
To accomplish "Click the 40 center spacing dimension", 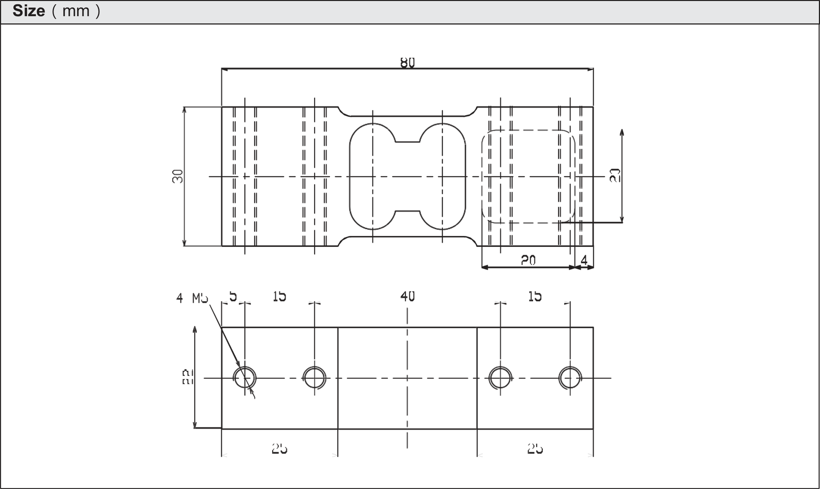I will pyautogui.click(x=407, y=296).
